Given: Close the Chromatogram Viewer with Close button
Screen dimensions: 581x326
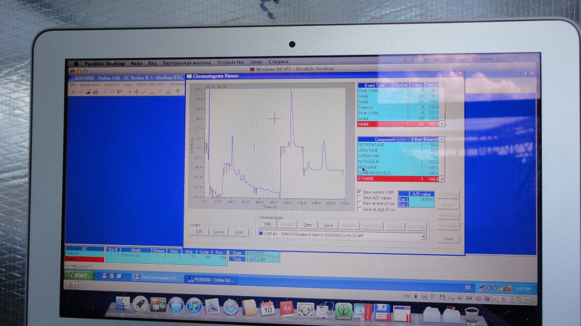Looking at the screenshot, I should point(448,239).
